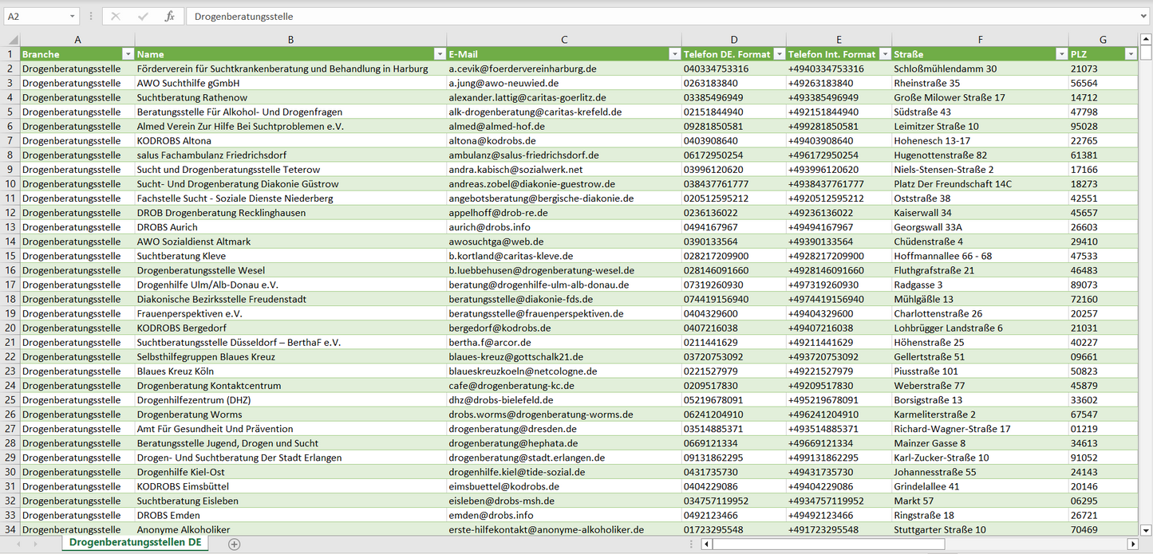Screen dimensions: 1153x554
Task: Expand the Name Box dropdown arrow
Action: [x=72, y=16]
